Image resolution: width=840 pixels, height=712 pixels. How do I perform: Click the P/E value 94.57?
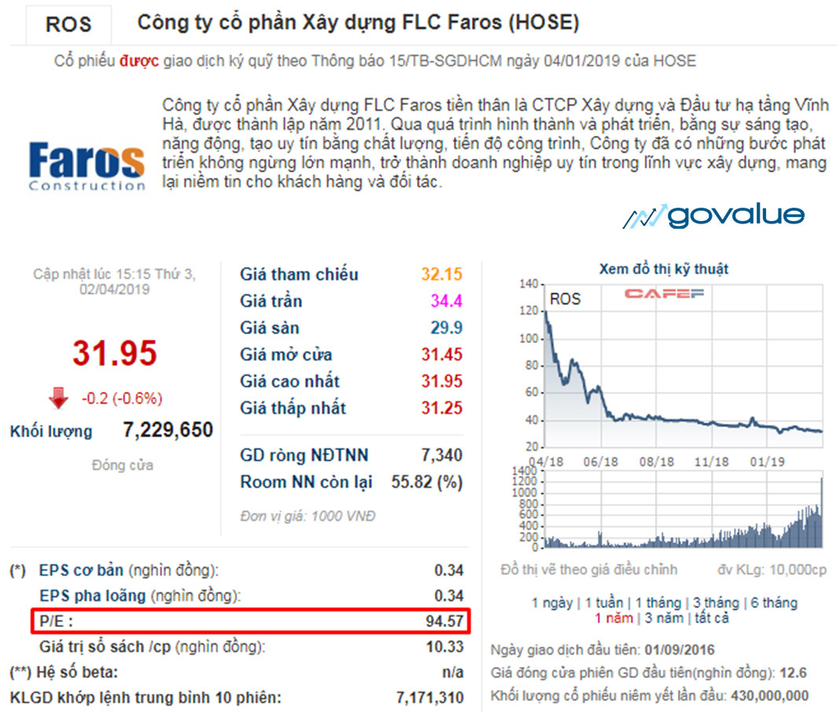[444, 622]
